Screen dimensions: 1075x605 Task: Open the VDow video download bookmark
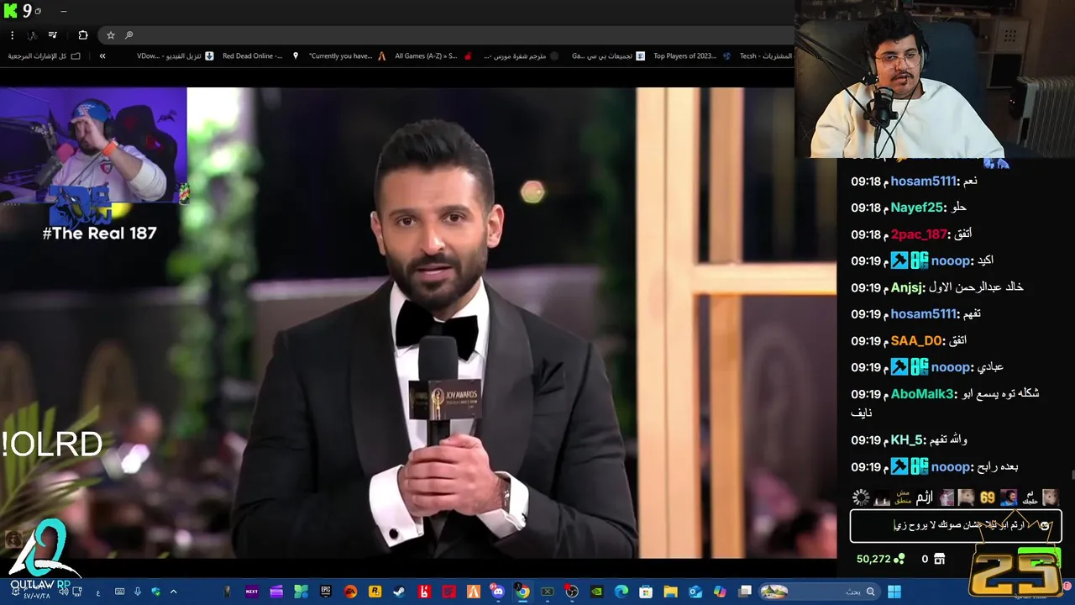tap(175, 56)
